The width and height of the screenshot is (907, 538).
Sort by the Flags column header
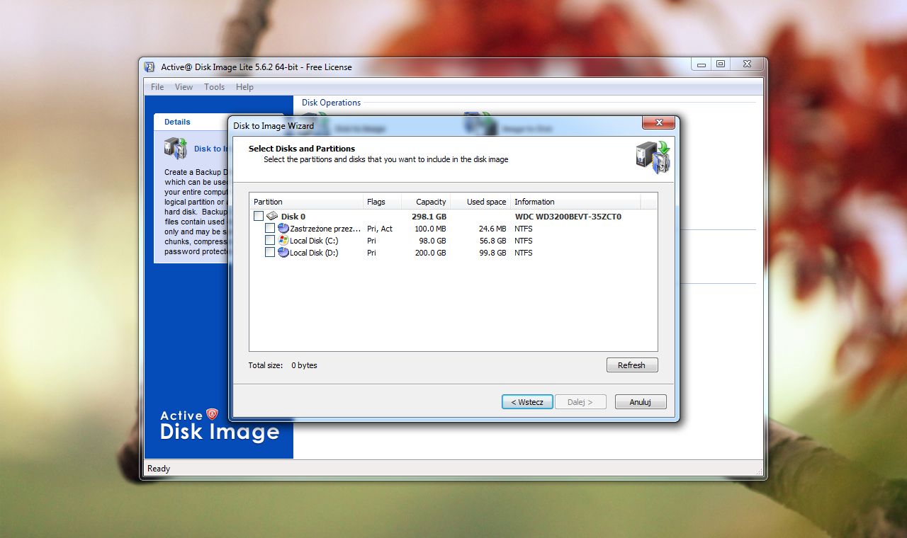(x=382, y=202)
